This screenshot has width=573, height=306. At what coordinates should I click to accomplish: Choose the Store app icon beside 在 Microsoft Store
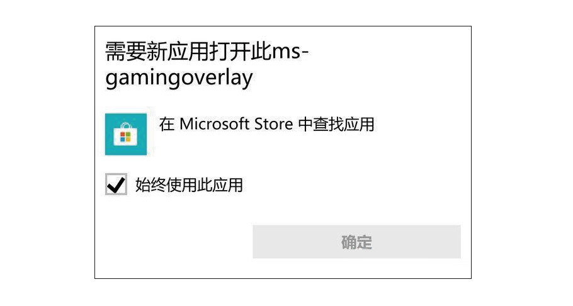click(126, 134)
